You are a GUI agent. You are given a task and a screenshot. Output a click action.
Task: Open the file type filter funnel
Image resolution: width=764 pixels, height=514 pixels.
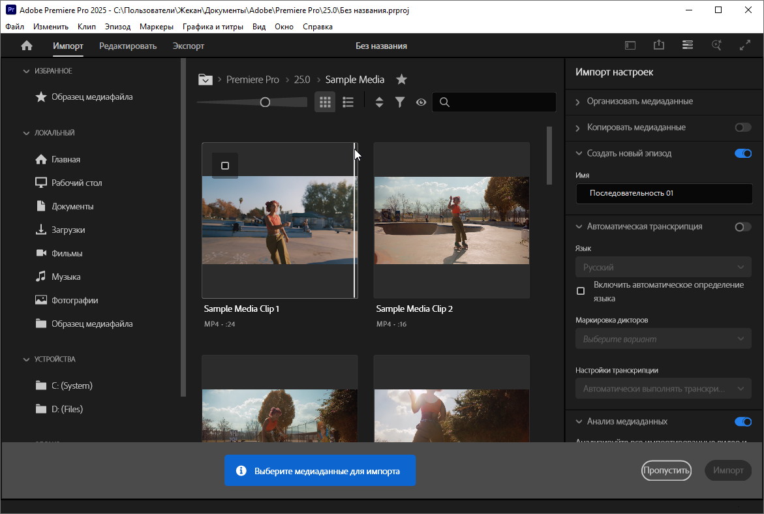399,102
